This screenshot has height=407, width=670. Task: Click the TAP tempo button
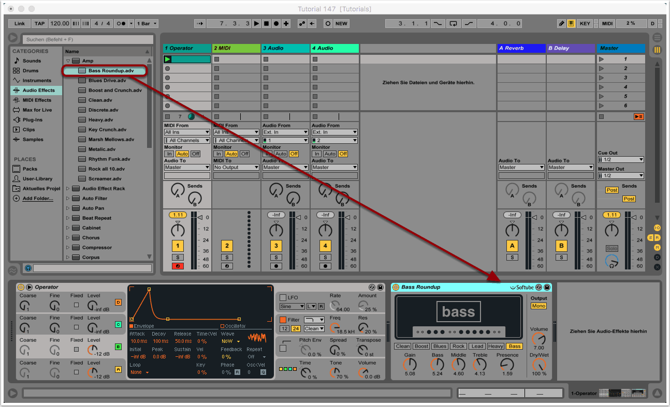[40, 23]
